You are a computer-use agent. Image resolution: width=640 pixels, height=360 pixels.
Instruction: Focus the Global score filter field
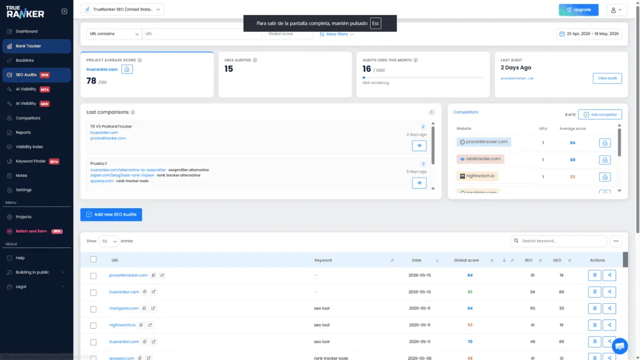click(x=289, y=34)
